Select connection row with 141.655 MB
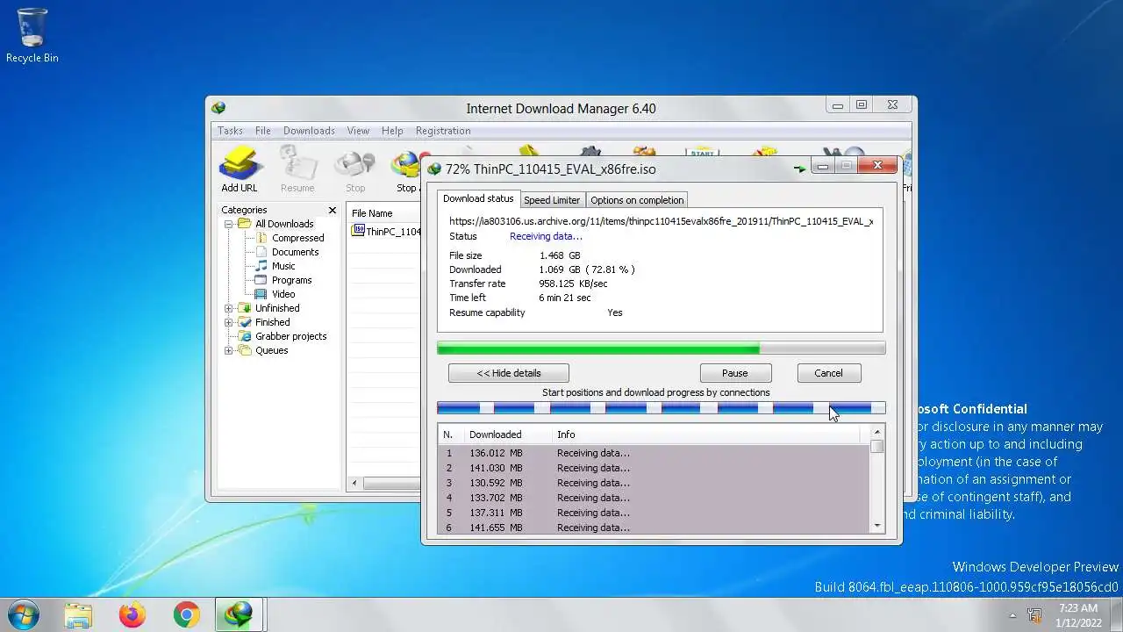This screenshot has width=1123, height=632. click(654, 528)
